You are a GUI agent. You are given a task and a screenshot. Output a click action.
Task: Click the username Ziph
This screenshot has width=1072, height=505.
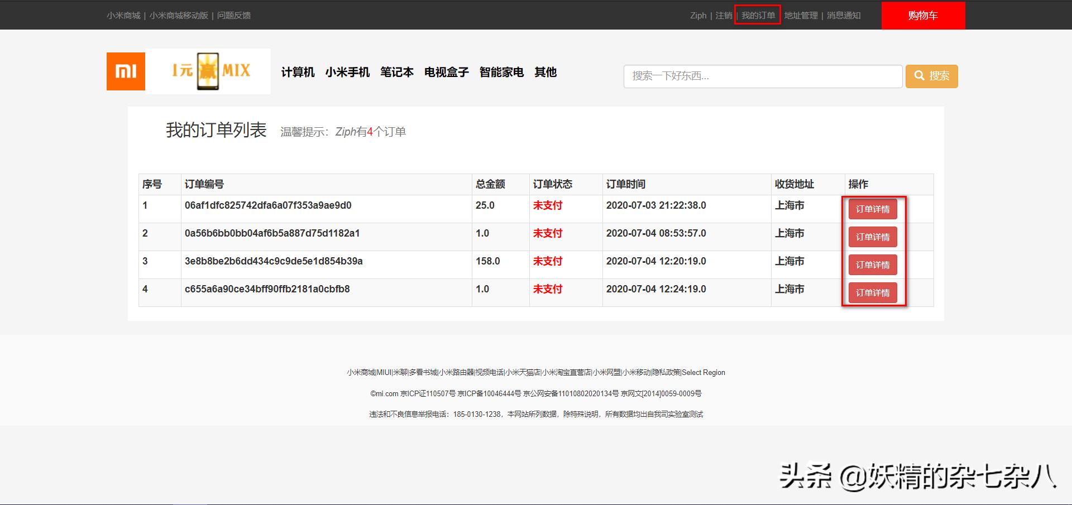(x=698, y=15)
